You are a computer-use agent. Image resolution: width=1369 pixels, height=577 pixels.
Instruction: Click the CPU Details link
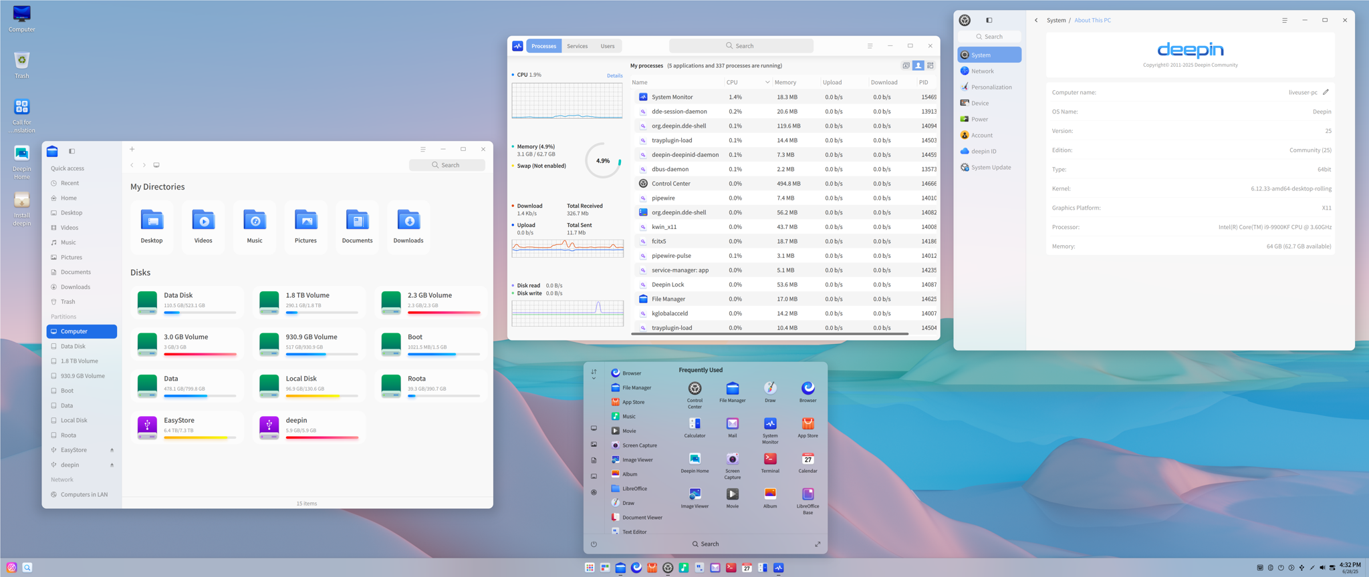[x=614, y=75]
